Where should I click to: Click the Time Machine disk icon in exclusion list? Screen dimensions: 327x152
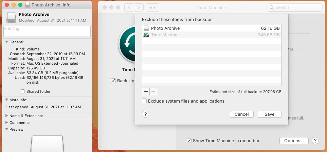pos(146,35)
